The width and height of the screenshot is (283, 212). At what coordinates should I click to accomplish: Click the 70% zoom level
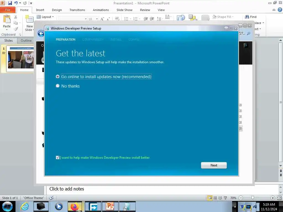(x=233, y=198)
